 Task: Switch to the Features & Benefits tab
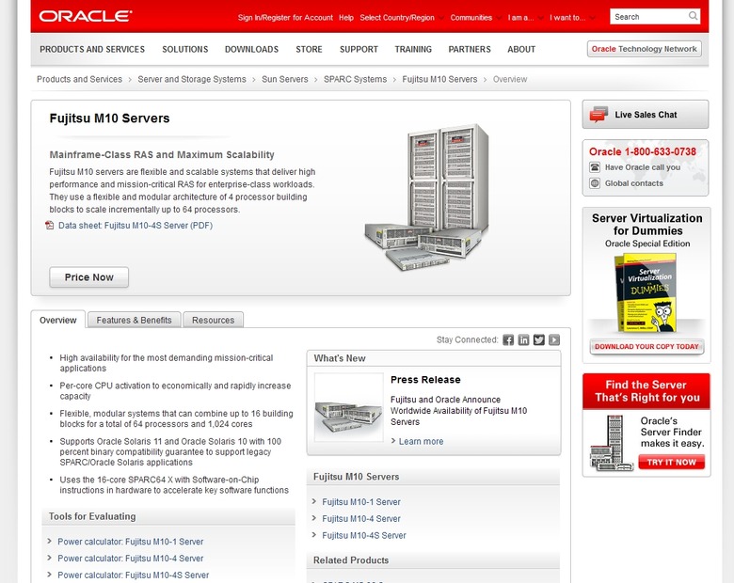pos(134,320)
